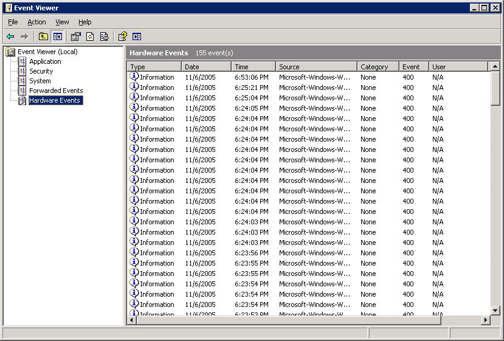Select Event Viewer (Local) tree node
The image size is (504, 341).
click(x=47, y=52)
